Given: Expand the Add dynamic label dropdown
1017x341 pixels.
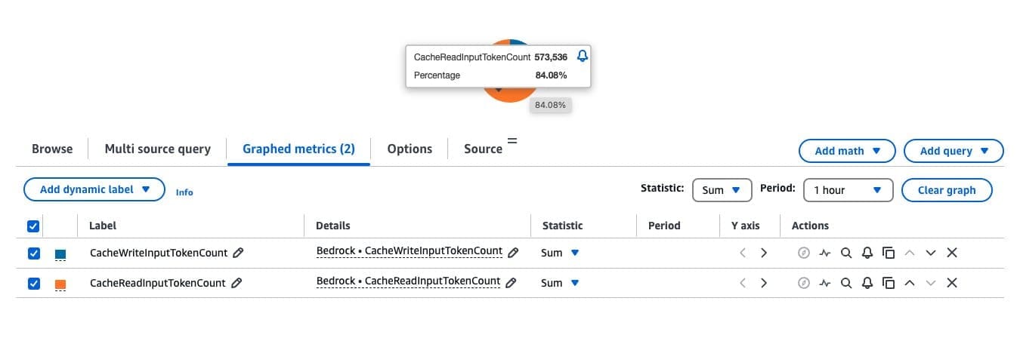Looking at the screenshot, I should pos(94,189).
